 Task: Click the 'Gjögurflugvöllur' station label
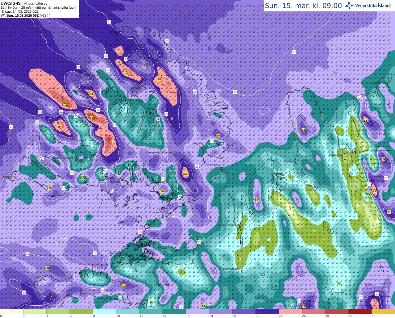217,105
